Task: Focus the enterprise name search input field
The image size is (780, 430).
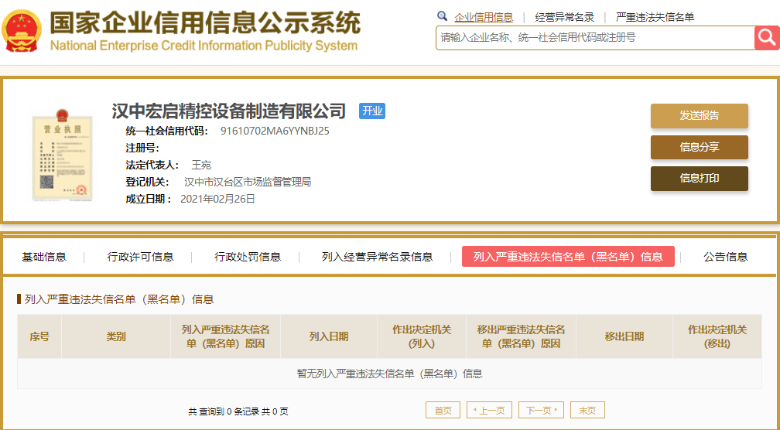Action: [596, 38]
